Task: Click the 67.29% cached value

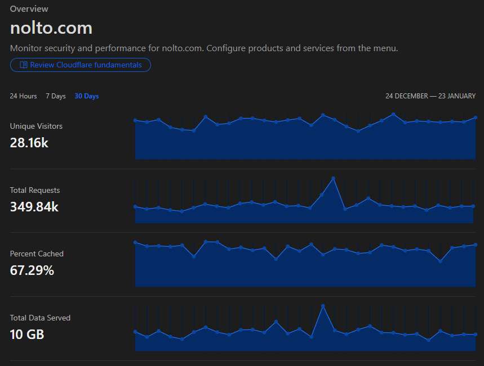Action: tap(32, 270)
